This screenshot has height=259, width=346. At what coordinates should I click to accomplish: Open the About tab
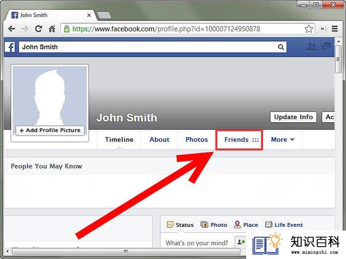[160, 139]
